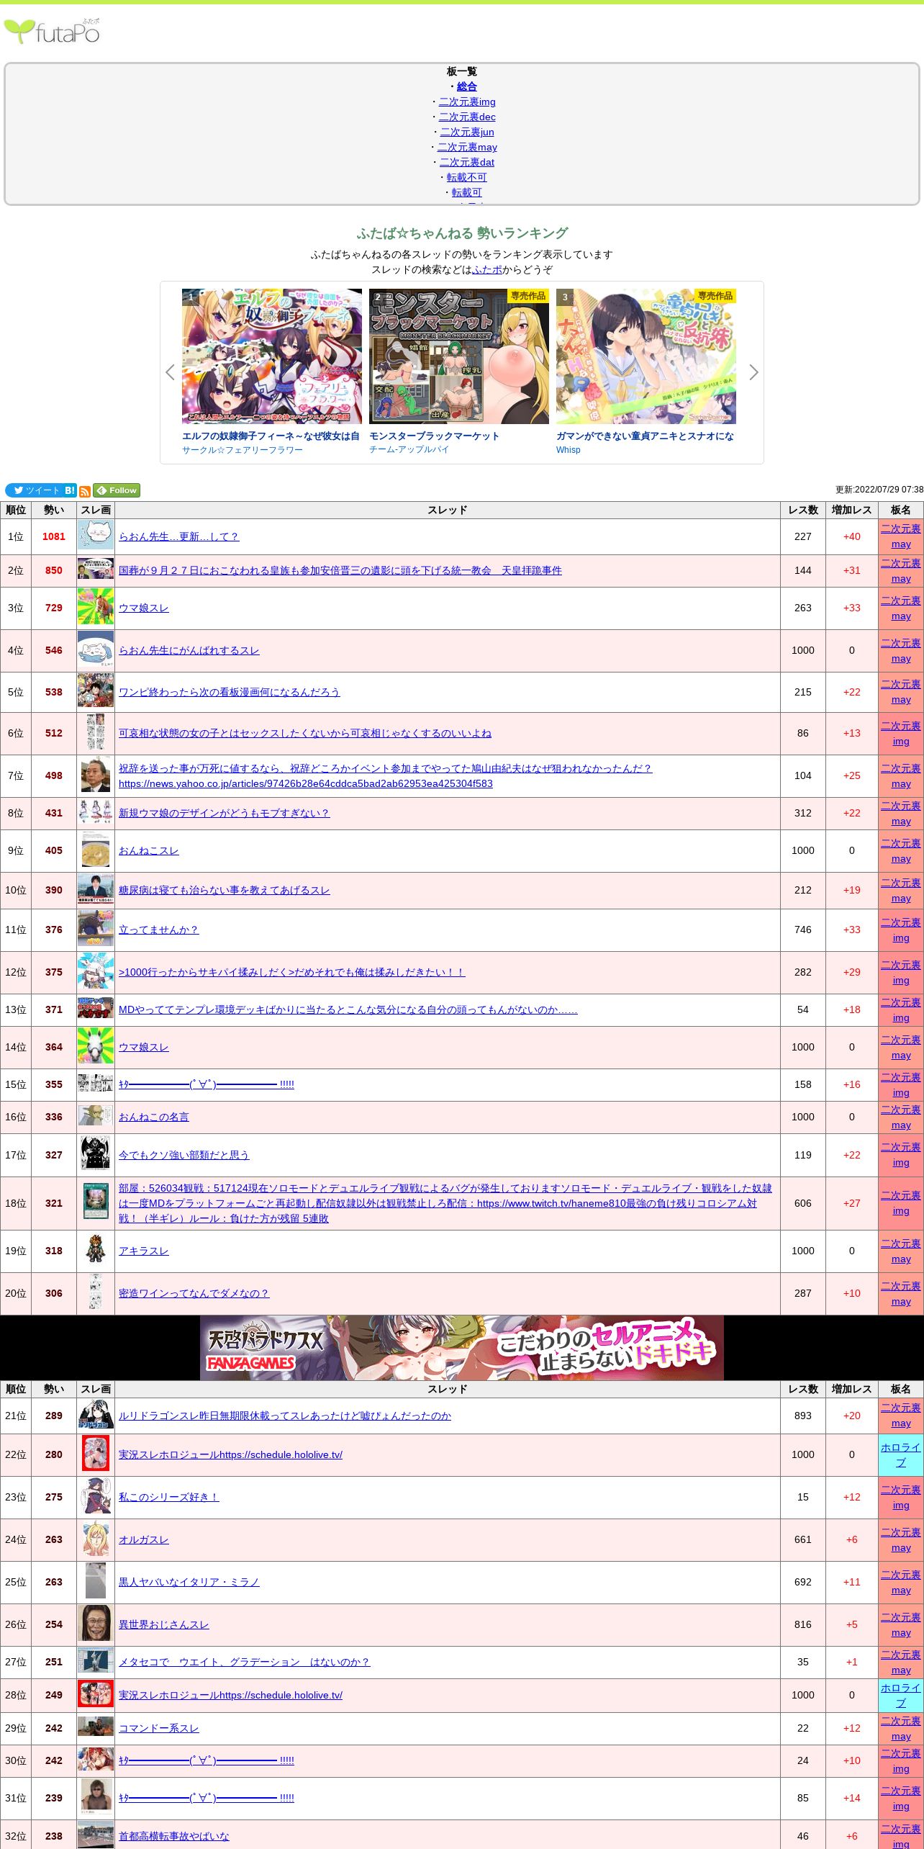Open thumbnail for rank 26 異世界おじさんスレ
Screen dimensions: 924x1849
tap(96, 1624)
